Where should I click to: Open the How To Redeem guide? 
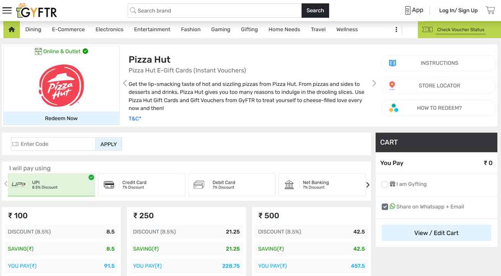coord(438,108)
